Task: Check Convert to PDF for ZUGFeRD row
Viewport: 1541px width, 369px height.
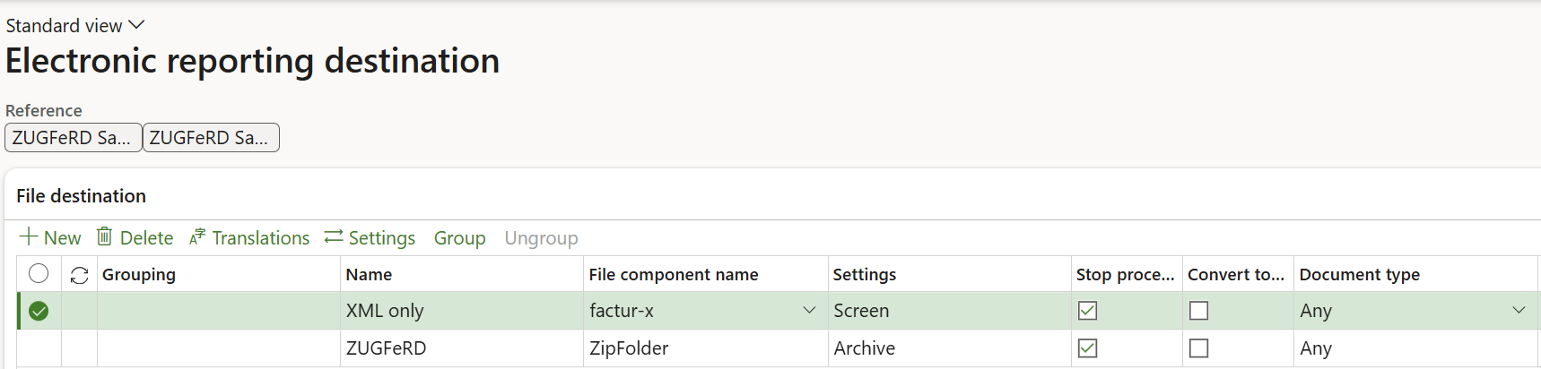Action: (1198, 348)
